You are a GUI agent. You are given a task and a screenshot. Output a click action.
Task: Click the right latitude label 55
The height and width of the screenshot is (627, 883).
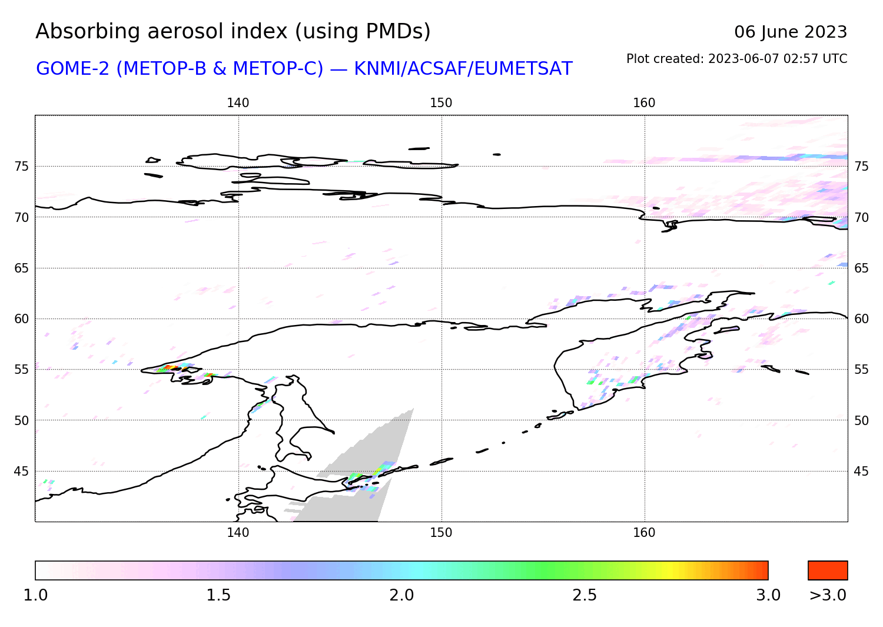point(861,370)
